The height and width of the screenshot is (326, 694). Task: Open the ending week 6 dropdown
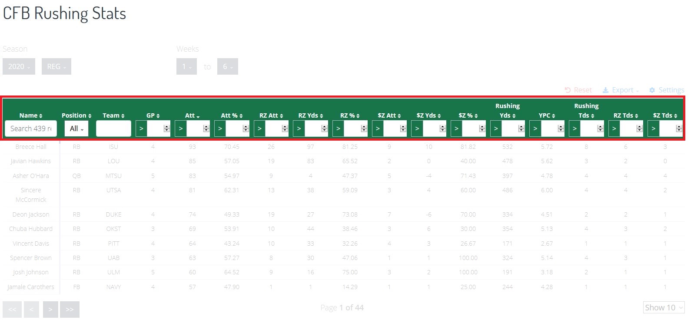[227, 66]
